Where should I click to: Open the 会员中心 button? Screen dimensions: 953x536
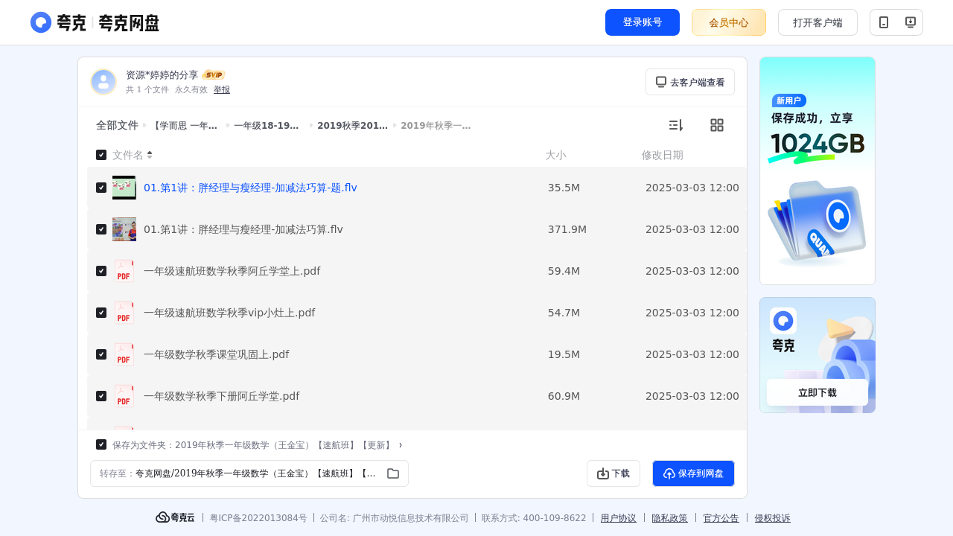(729, 22)
